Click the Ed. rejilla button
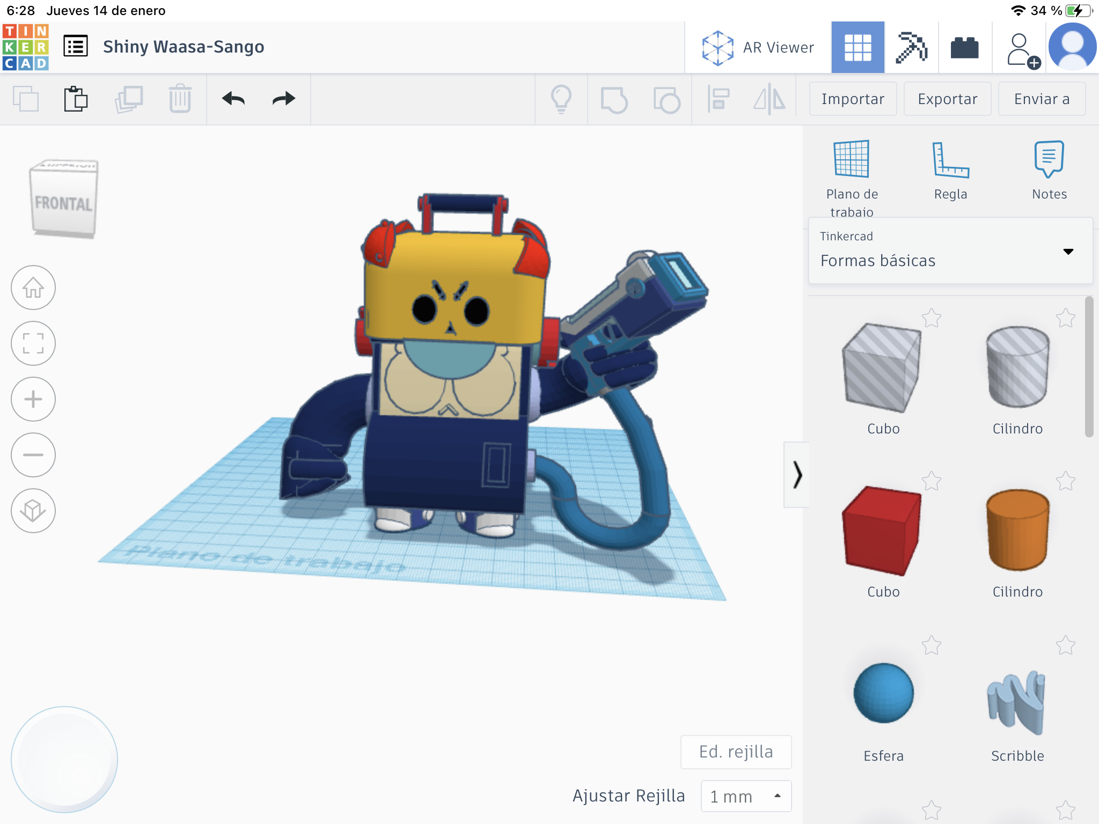The image size is (1099, 824). coord(736,752)
